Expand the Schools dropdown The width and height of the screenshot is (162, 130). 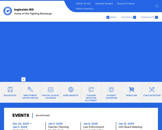click(x=129, y=17)
